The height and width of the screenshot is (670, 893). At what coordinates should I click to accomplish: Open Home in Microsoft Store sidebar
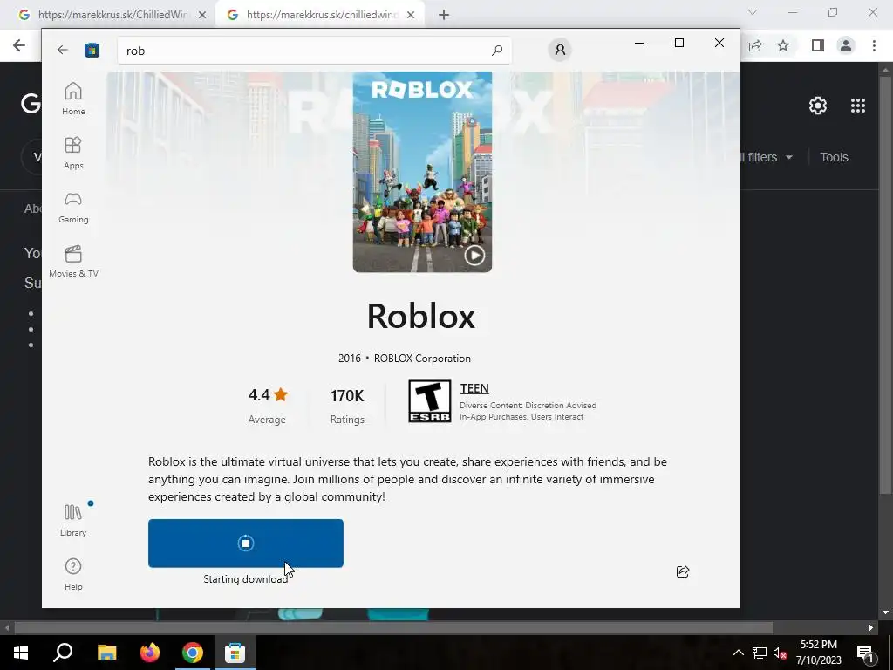[x=73, y=99]
